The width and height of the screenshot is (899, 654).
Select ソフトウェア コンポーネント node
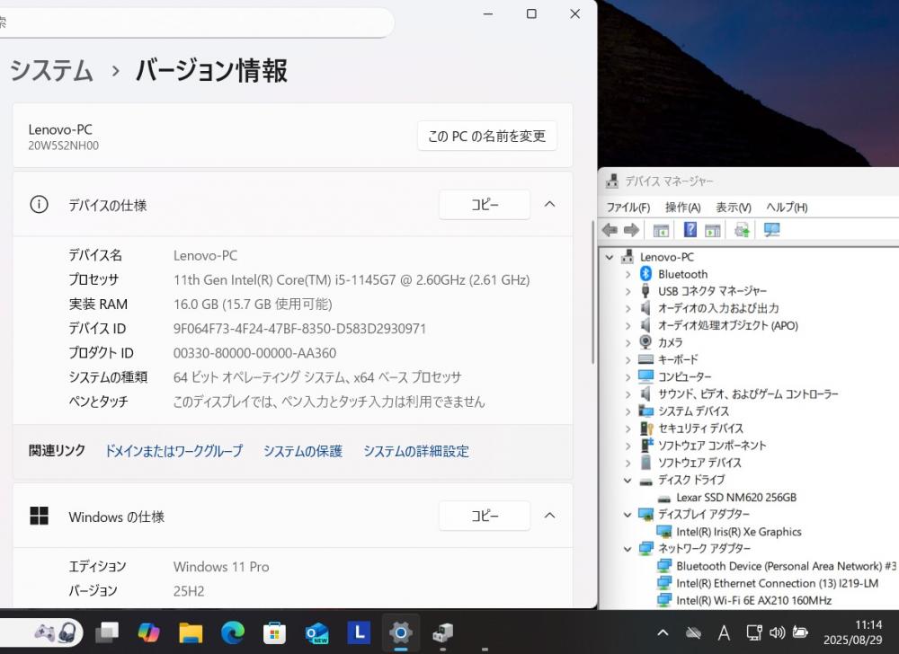pos(711,446)
